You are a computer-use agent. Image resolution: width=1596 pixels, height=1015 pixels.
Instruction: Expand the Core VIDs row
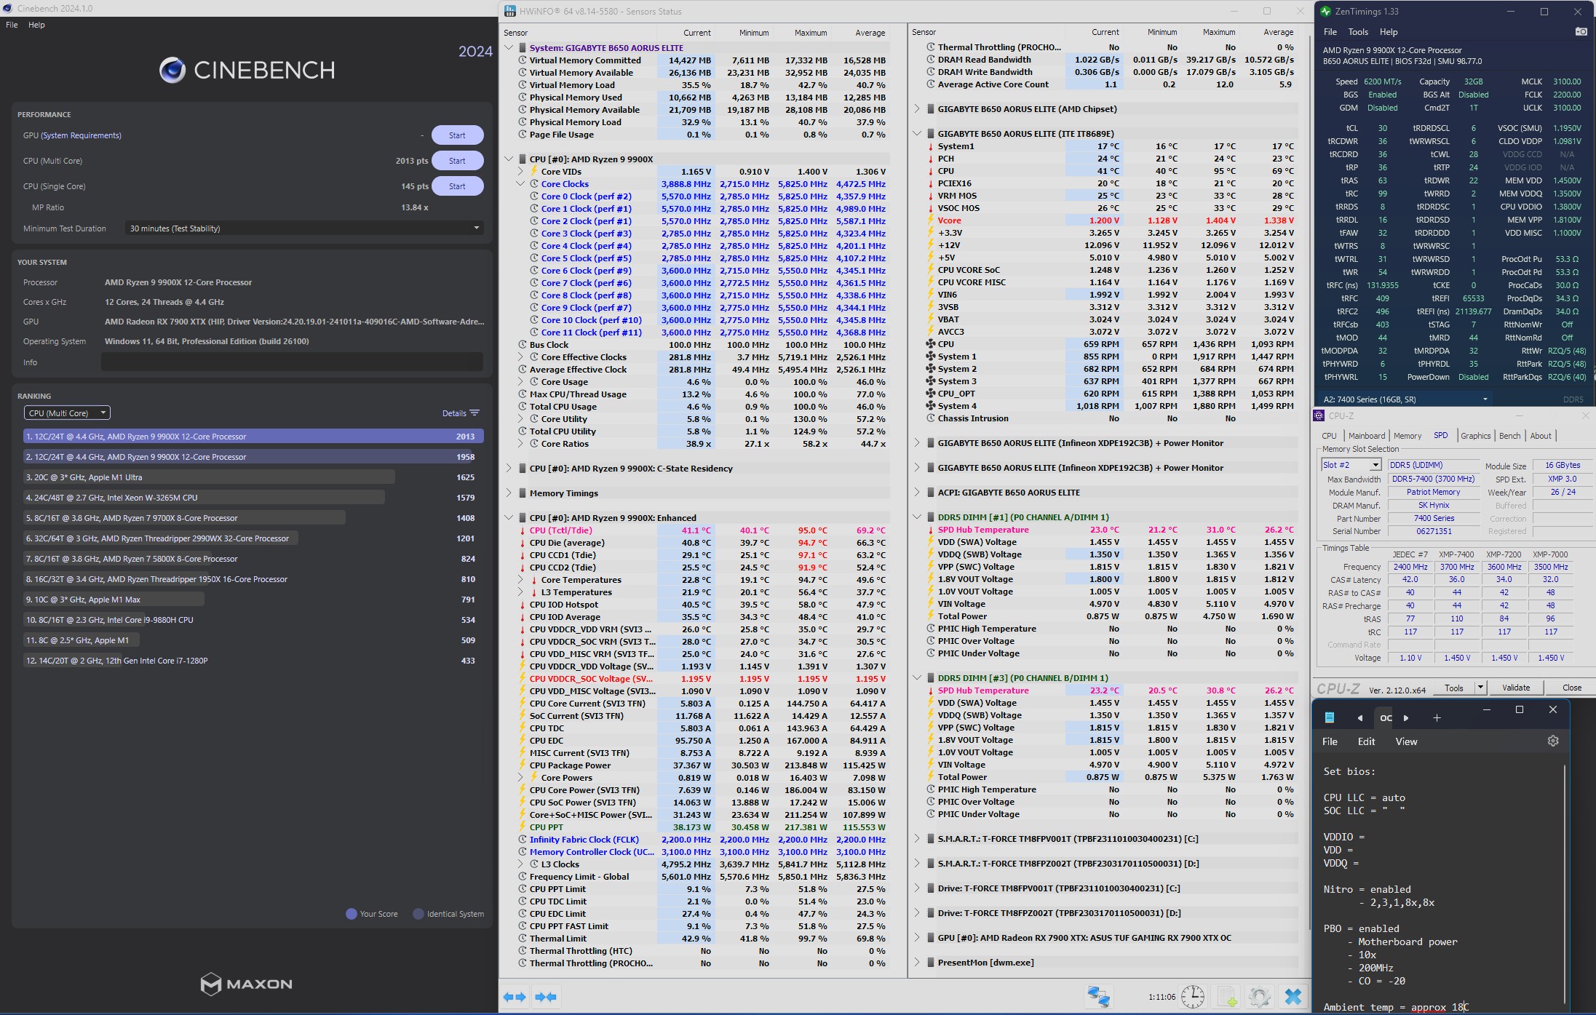[x=520, y=172]
